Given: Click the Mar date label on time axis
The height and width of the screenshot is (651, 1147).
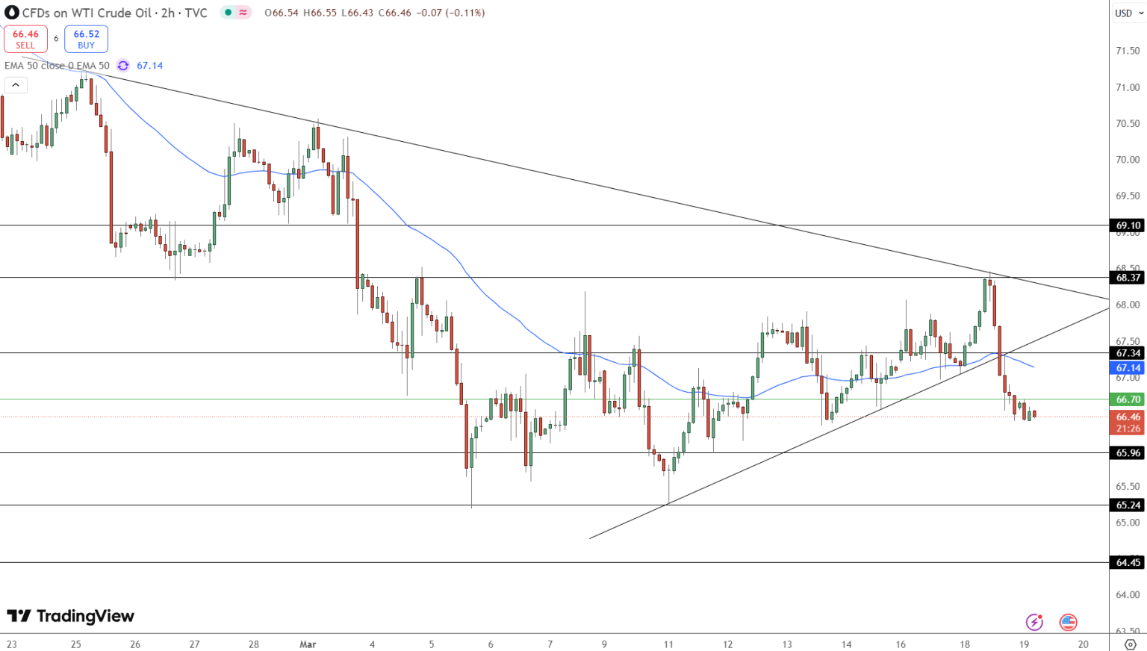Looking at the screenshot, I should point(308,644).
